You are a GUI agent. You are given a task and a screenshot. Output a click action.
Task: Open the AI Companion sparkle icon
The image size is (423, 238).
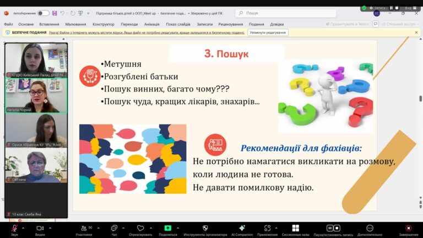click(242, 228)
